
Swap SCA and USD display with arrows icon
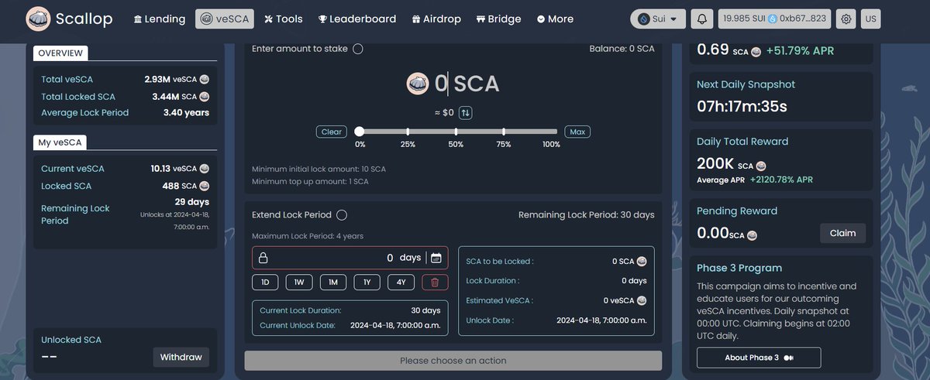pos(465,113)
